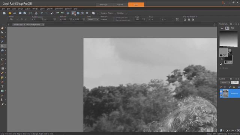This screenshot has height=135, width=240.
Task: Click the Save As disk icon
Action: [25, 13]
